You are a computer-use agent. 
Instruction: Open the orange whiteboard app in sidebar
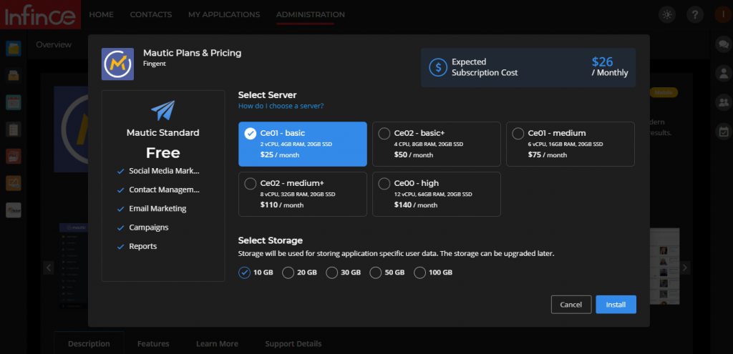coord(14,183)
